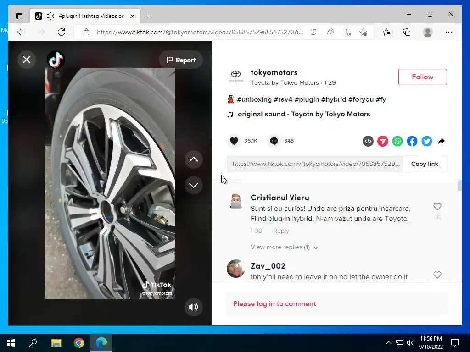
Task: Close the TikTok video viewer with X
Action: pyautogui.click(x=27, y=60)
